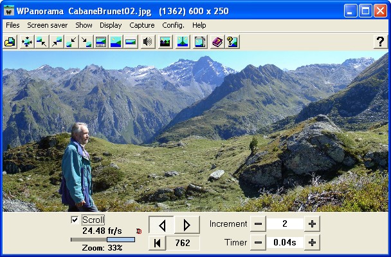Click the Zoom: 33% label
Screen dimensions: 391x257
(102, 248)
